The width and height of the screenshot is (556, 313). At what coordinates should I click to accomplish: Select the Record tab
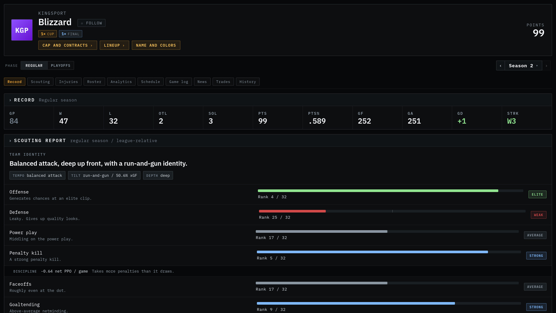click(14, 82)
